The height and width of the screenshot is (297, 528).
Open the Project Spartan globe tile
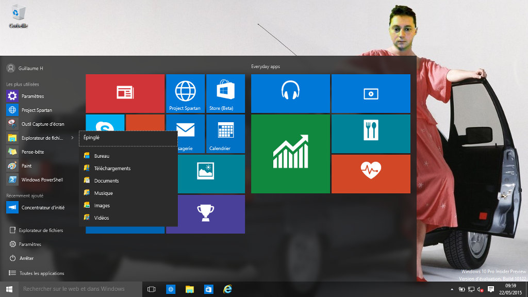pos(185,94)
